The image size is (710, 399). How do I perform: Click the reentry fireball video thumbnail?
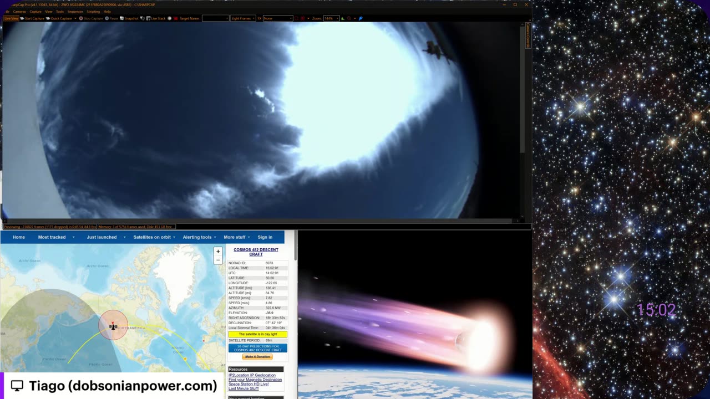pyautogui.click(x=415, y=315)
